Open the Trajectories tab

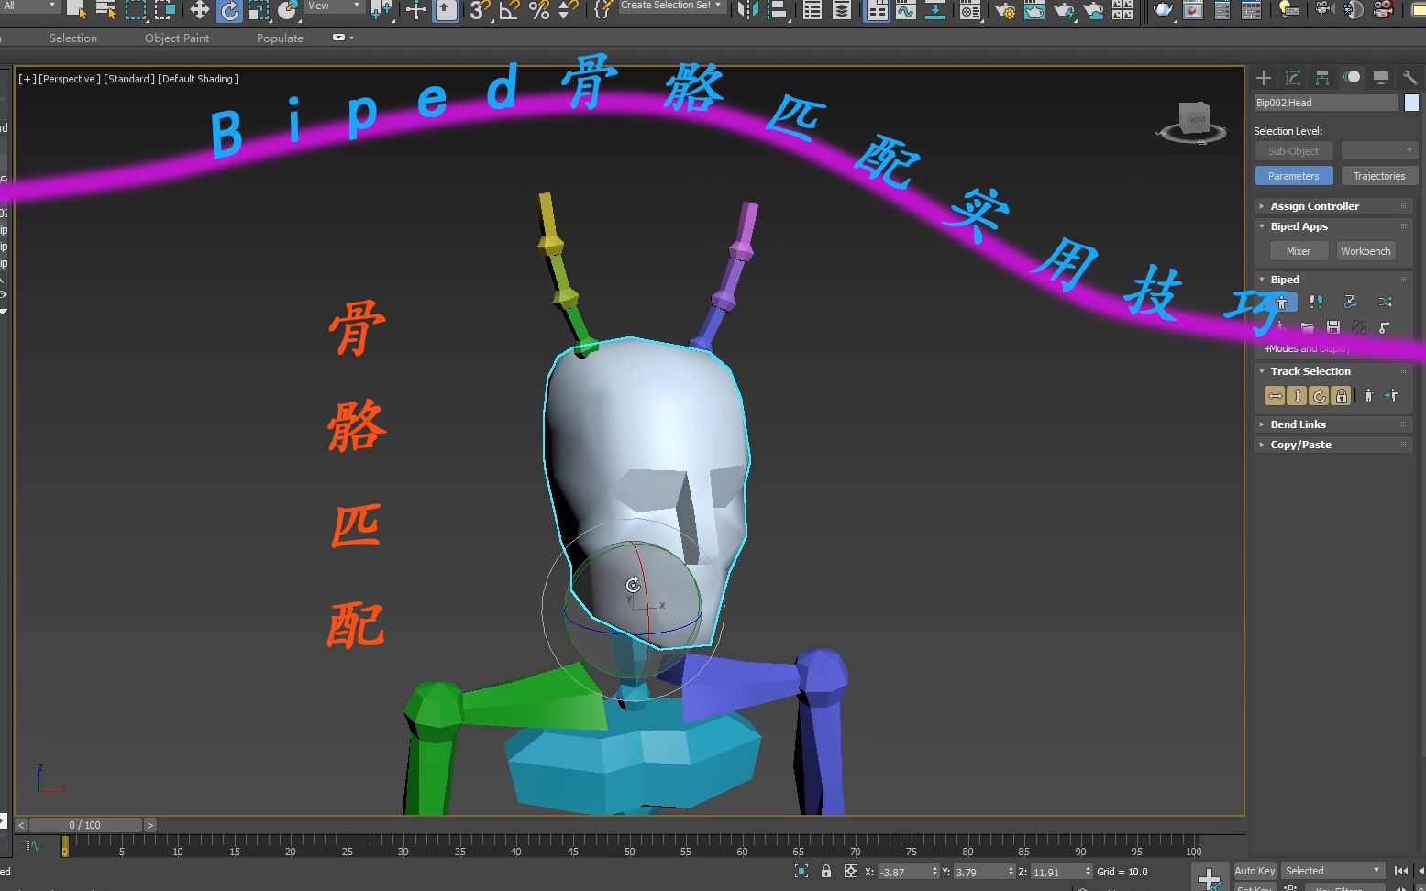[1379, 175]
